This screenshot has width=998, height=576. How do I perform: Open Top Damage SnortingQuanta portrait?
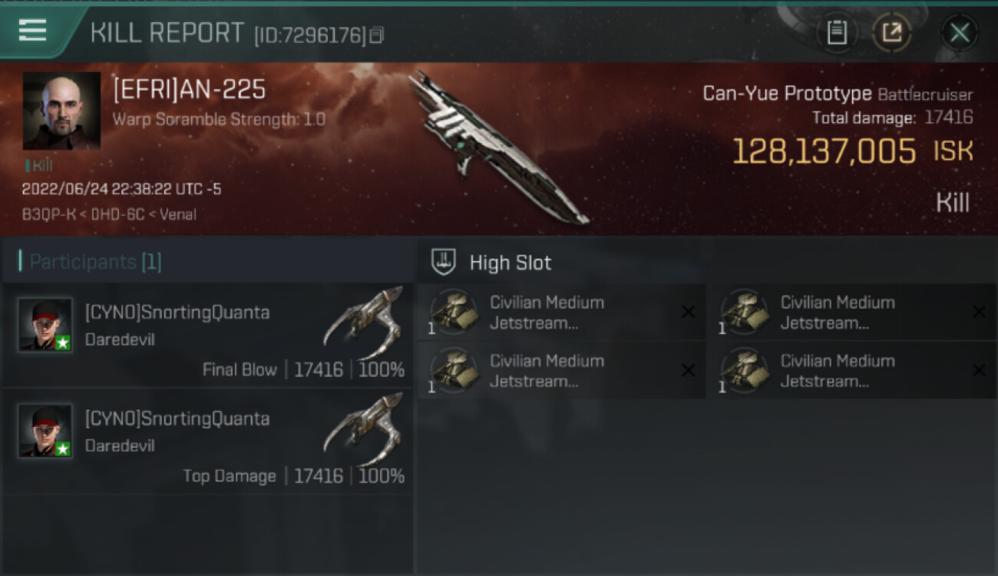[46, 431]
